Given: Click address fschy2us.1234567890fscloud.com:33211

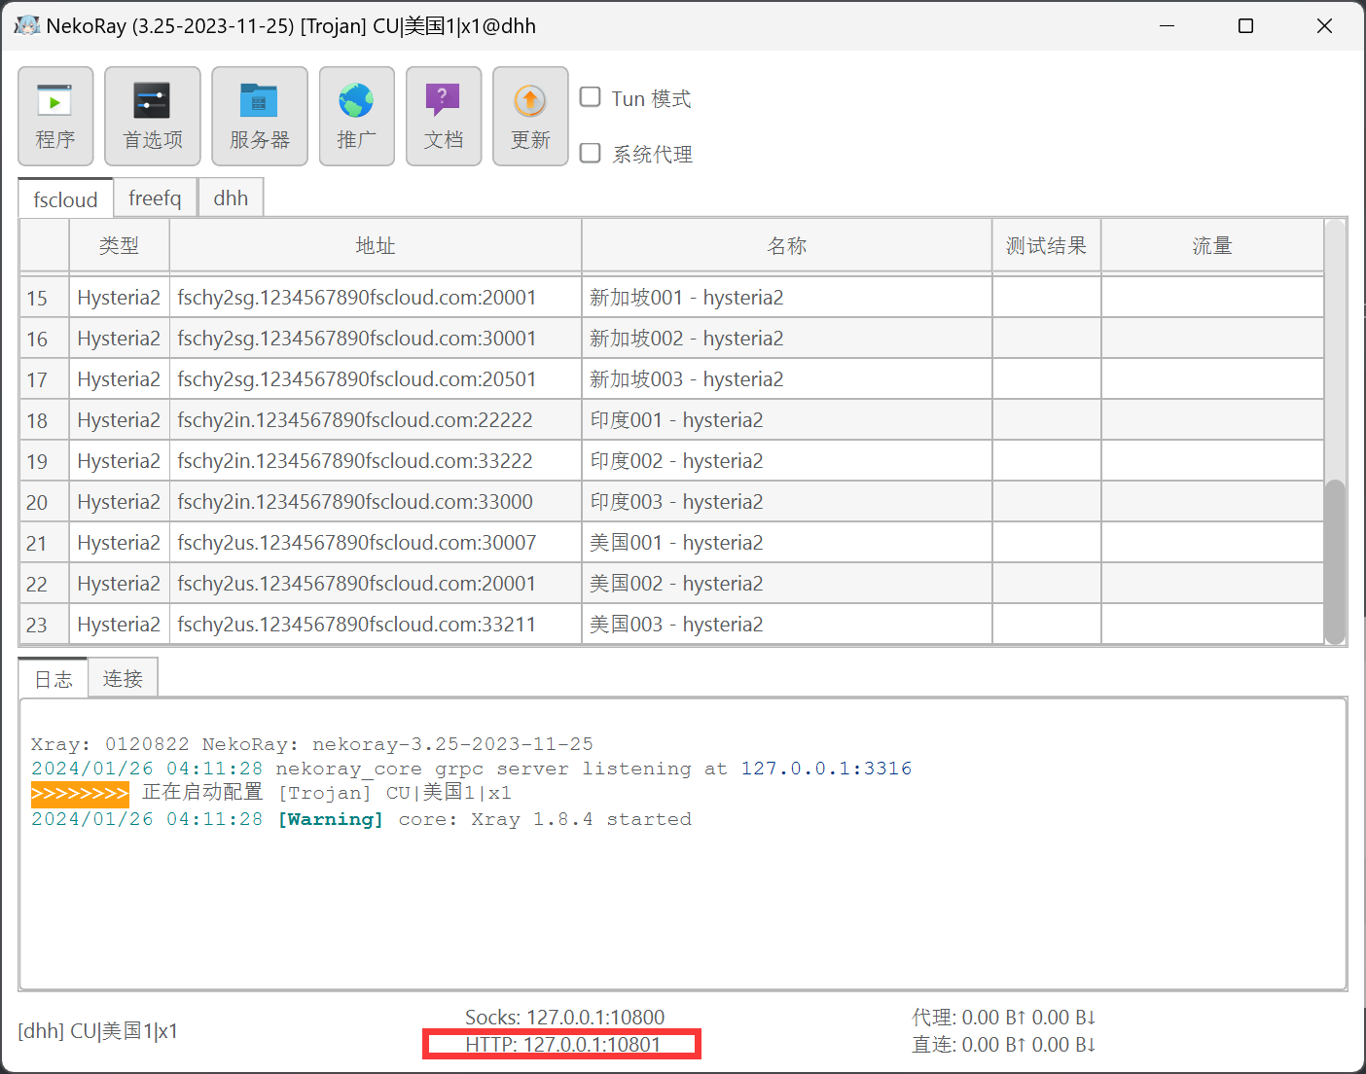Looking at the screenshot, I should (376, 625).
